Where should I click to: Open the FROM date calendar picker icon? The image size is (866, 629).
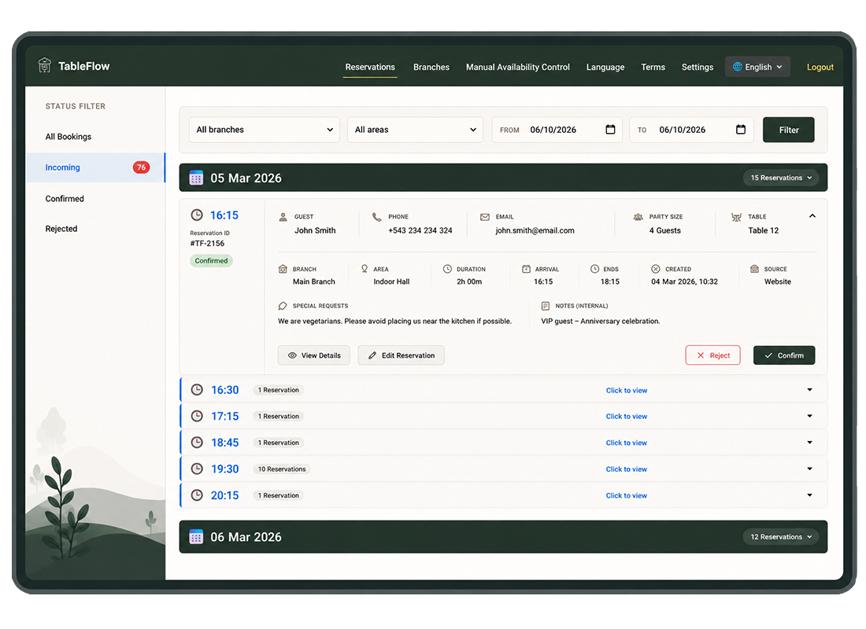[x=610, y=130]
